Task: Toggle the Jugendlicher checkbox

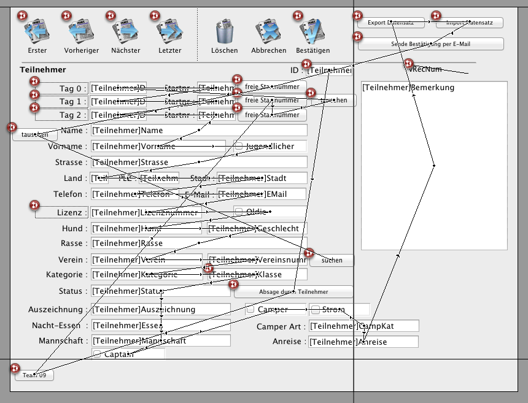Action: pyautogui.click(x=239, y=146)
